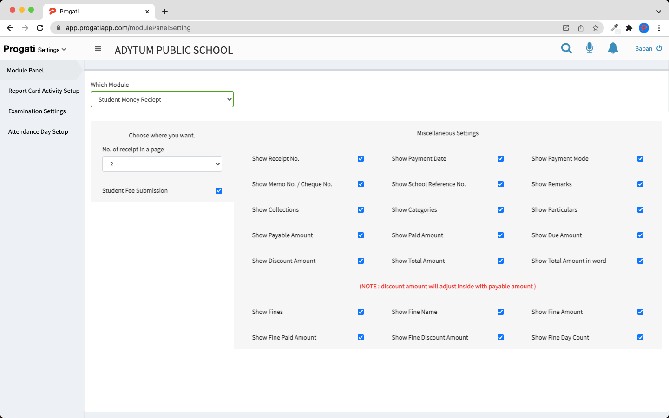Viewport: 669px width, 418px height.
Task: Click the share page icon
Action: 581,28
